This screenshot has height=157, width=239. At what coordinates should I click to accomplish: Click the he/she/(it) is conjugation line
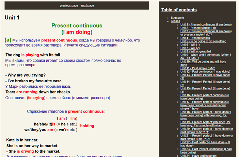coord(55,124)
